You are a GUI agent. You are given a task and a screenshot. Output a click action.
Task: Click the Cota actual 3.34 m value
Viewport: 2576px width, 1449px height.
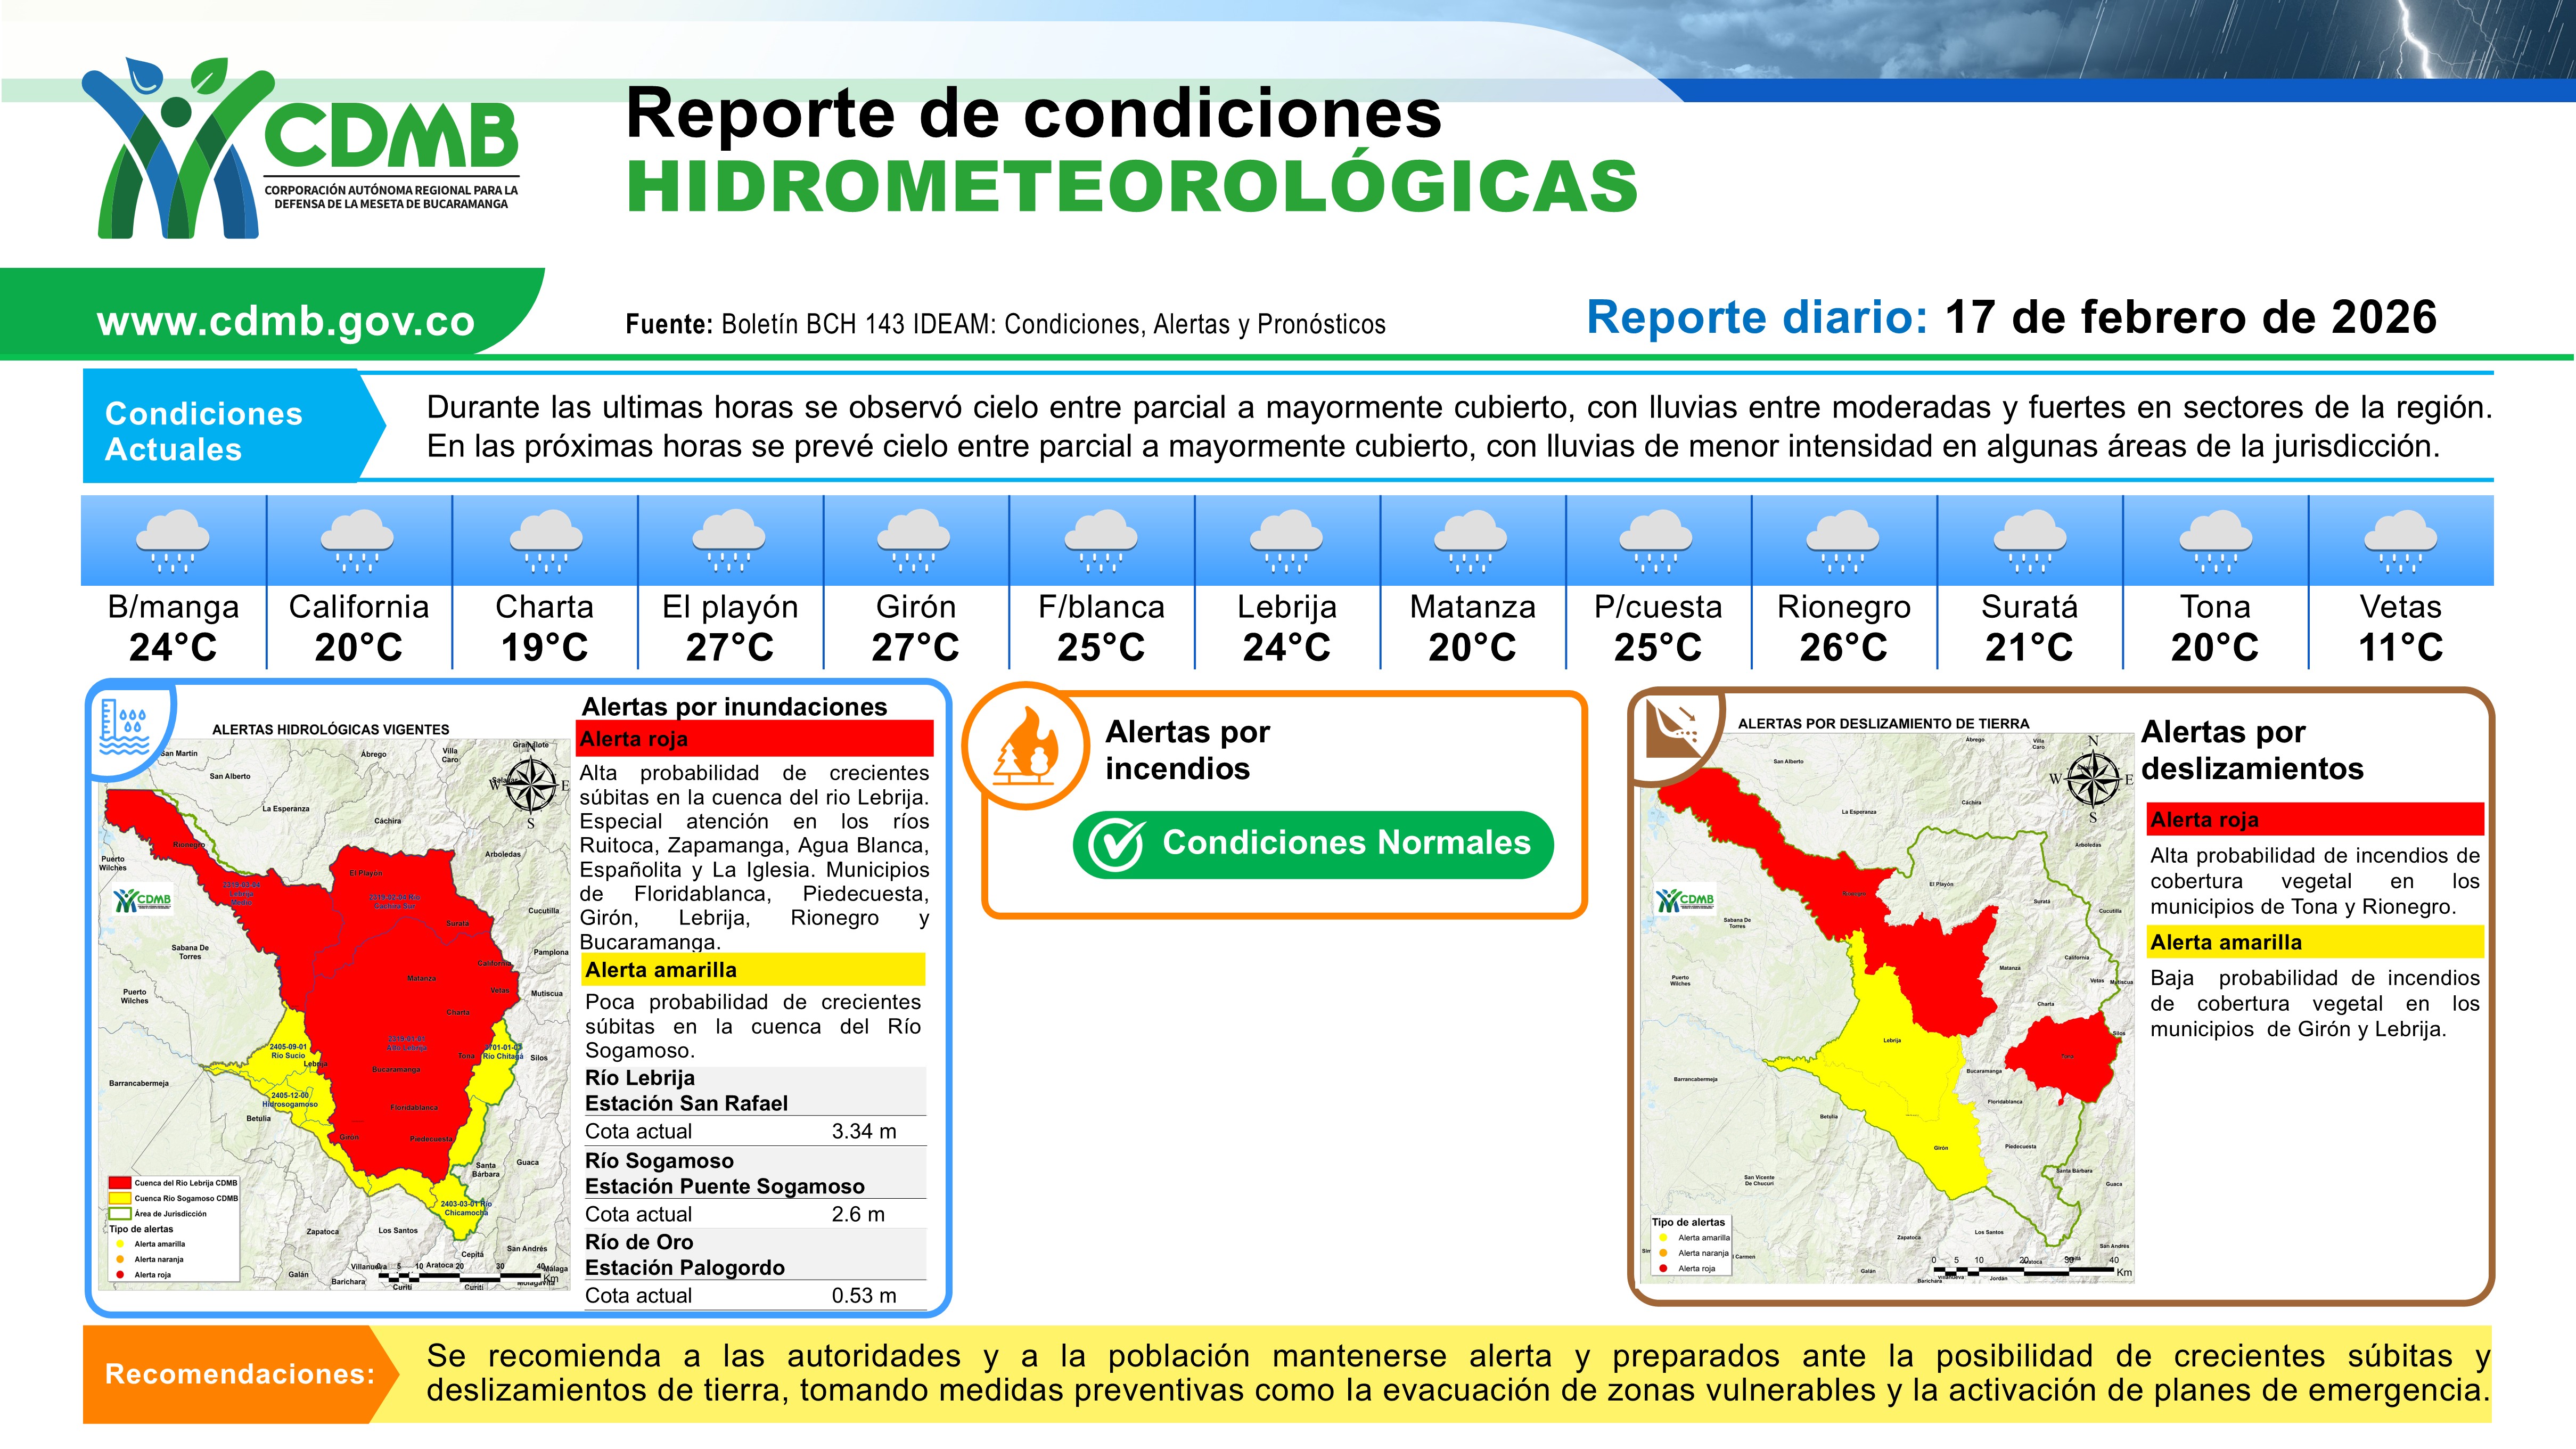pos(863,1131)
